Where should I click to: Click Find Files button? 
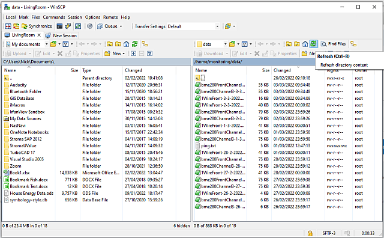pos(334,44)
